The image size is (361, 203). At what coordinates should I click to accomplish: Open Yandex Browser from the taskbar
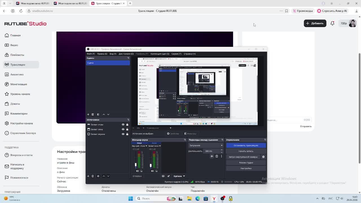point(214,198)
